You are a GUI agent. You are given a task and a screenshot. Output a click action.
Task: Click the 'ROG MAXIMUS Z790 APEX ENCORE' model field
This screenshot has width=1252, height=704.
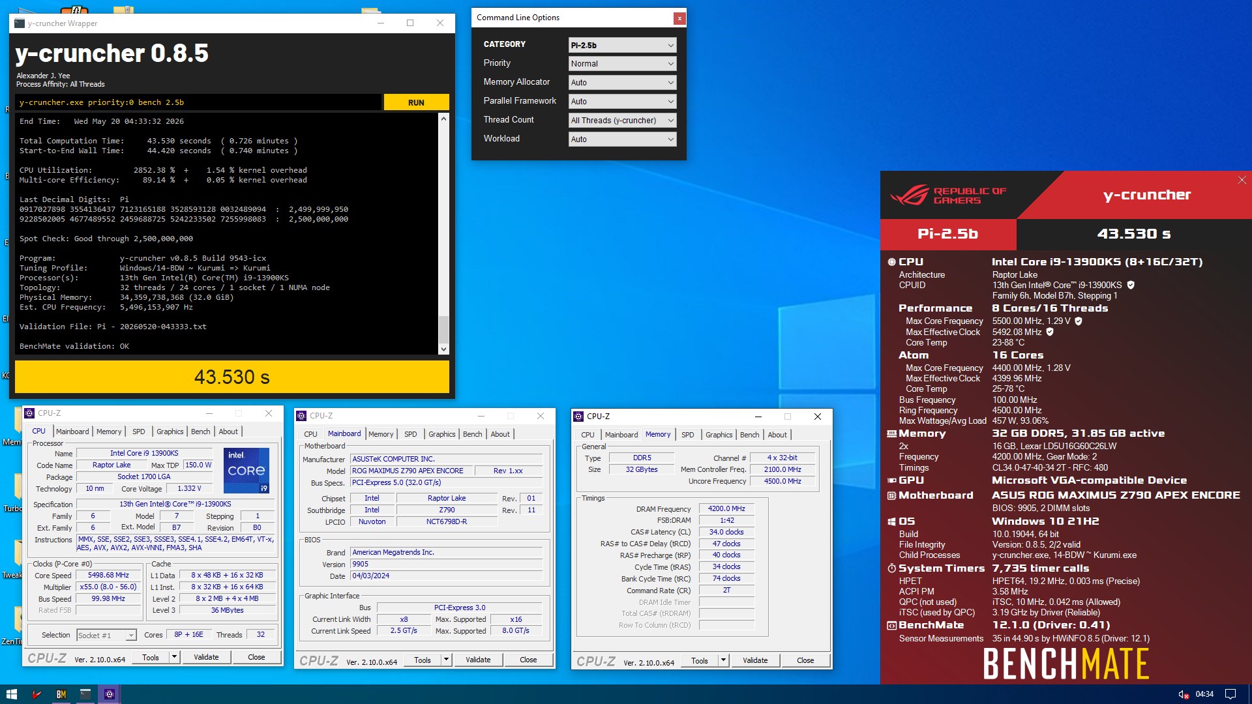pos(410,471)
